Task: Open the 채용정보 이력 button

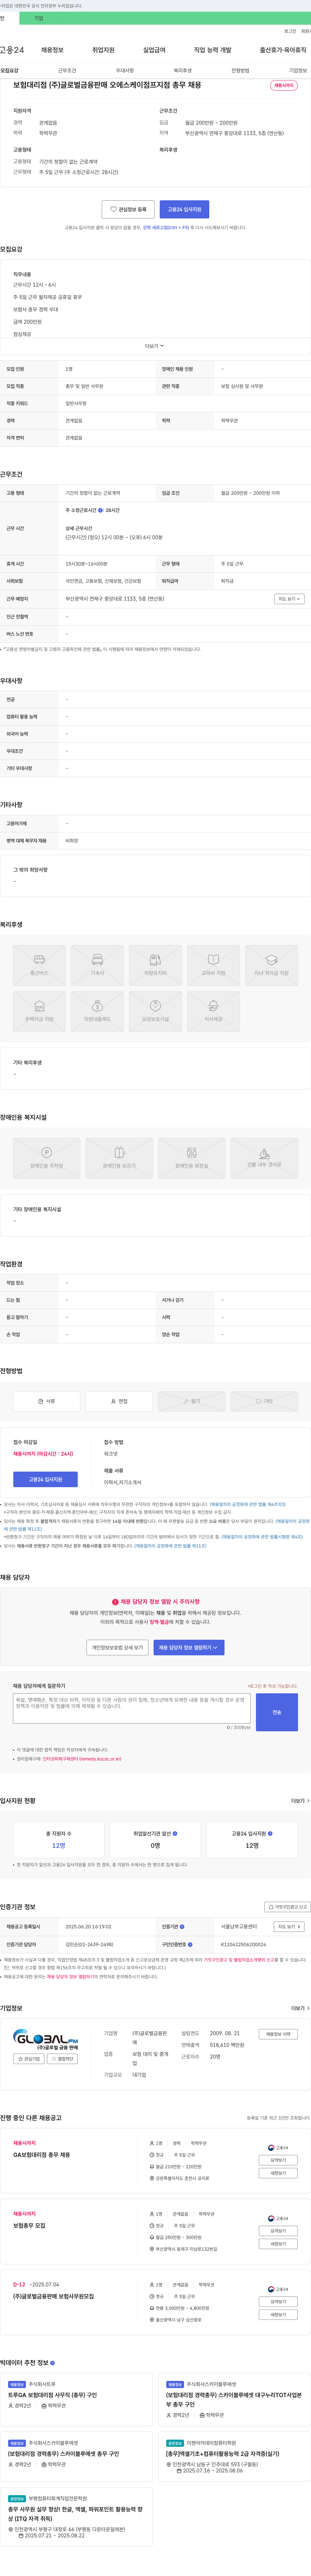Action: coord(278,2034)
